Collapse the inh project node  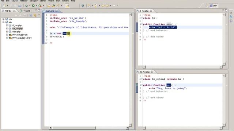click(3, 22)
